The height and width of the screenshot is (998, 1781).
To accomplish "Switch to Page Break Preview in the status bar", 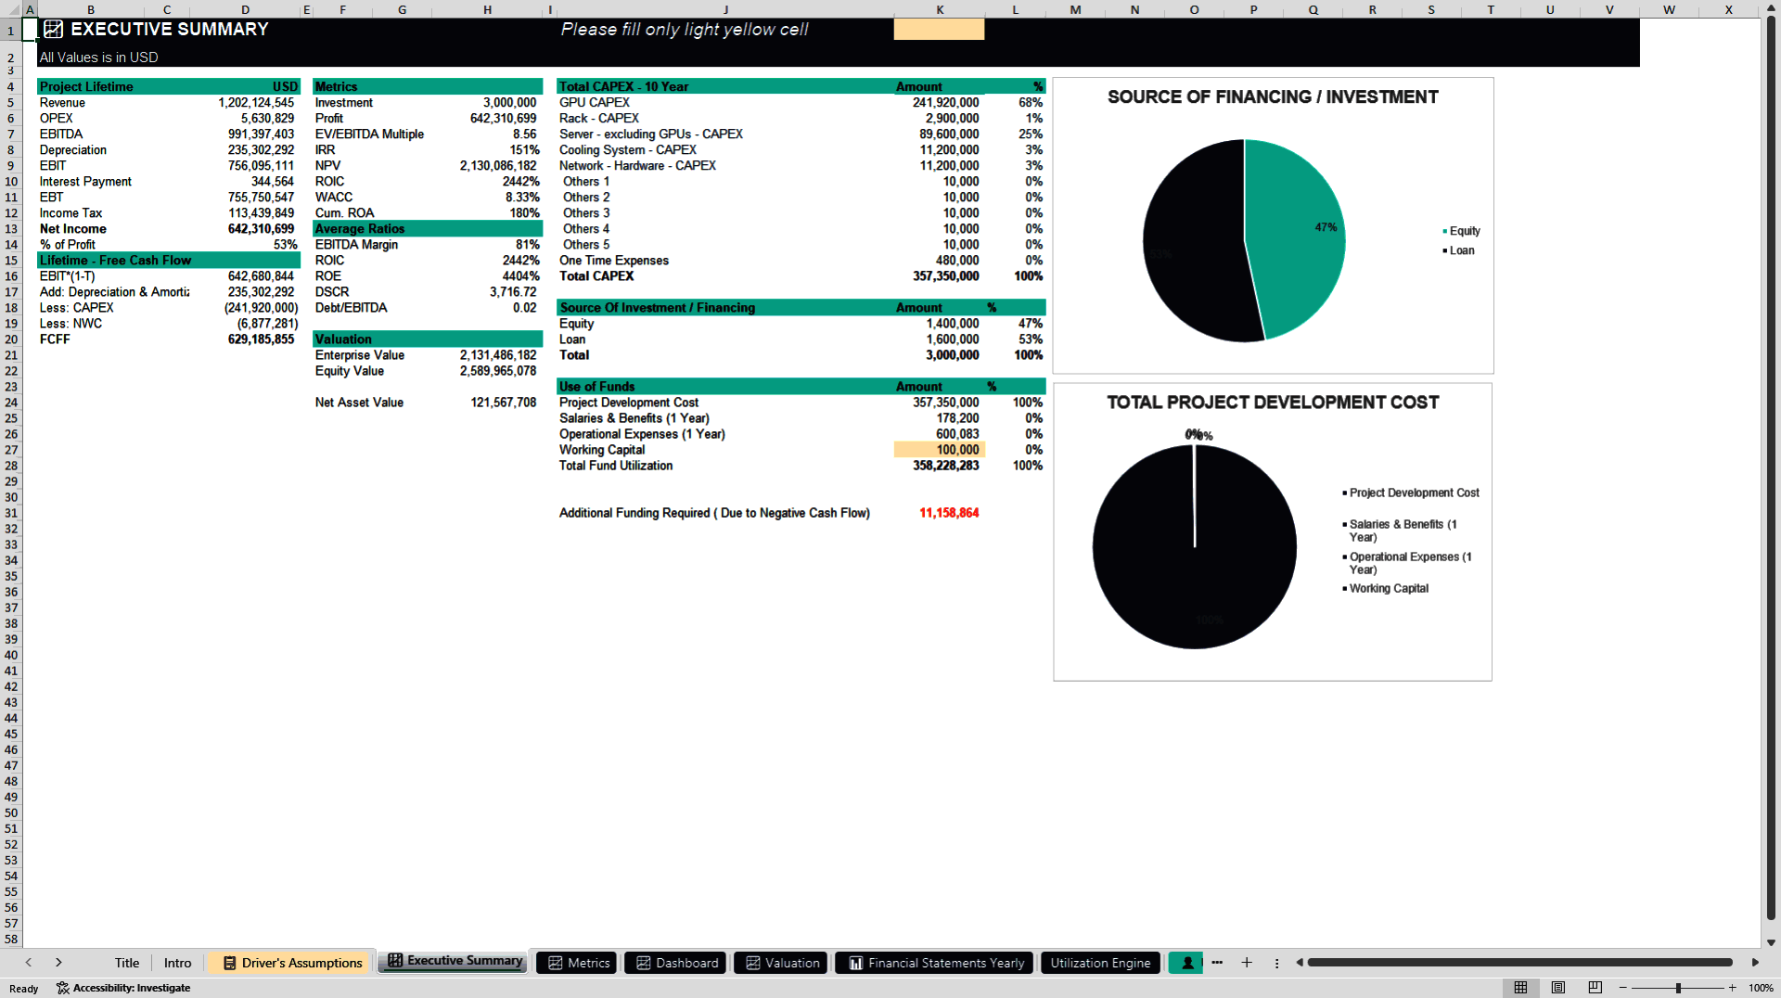I will (x=1595, y=988).
